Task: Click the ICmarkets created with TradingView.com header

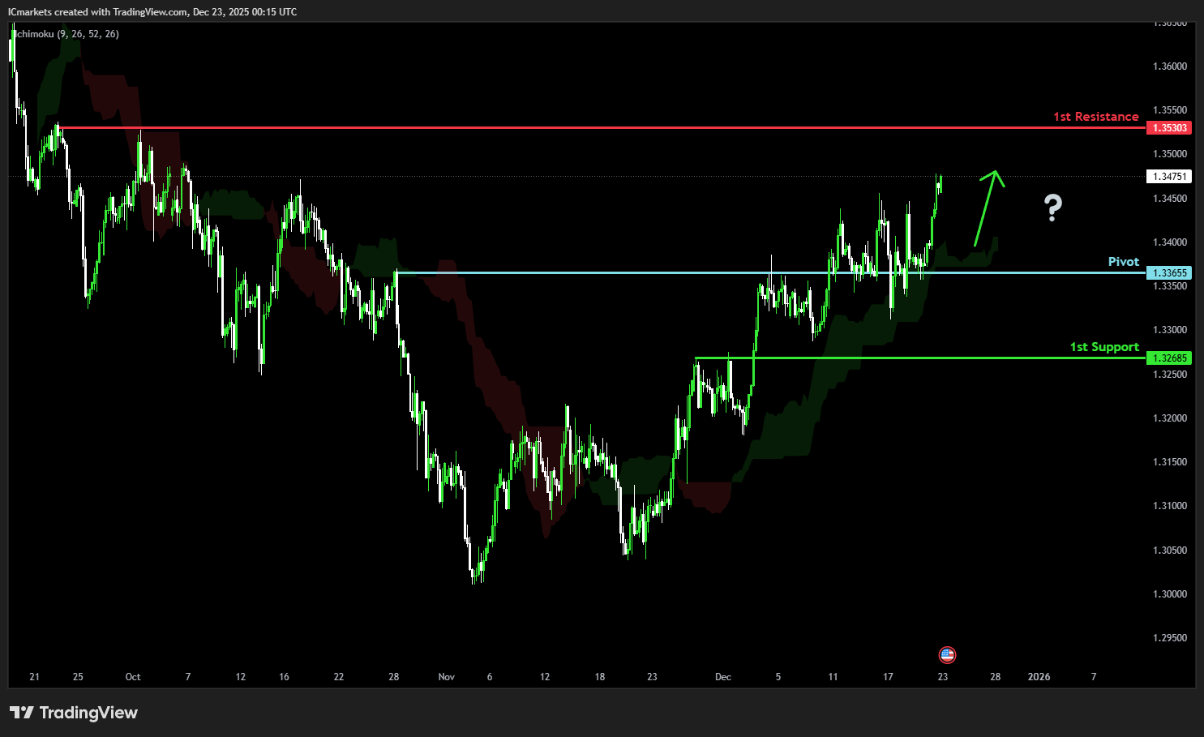Action: (x=152, y=12)
